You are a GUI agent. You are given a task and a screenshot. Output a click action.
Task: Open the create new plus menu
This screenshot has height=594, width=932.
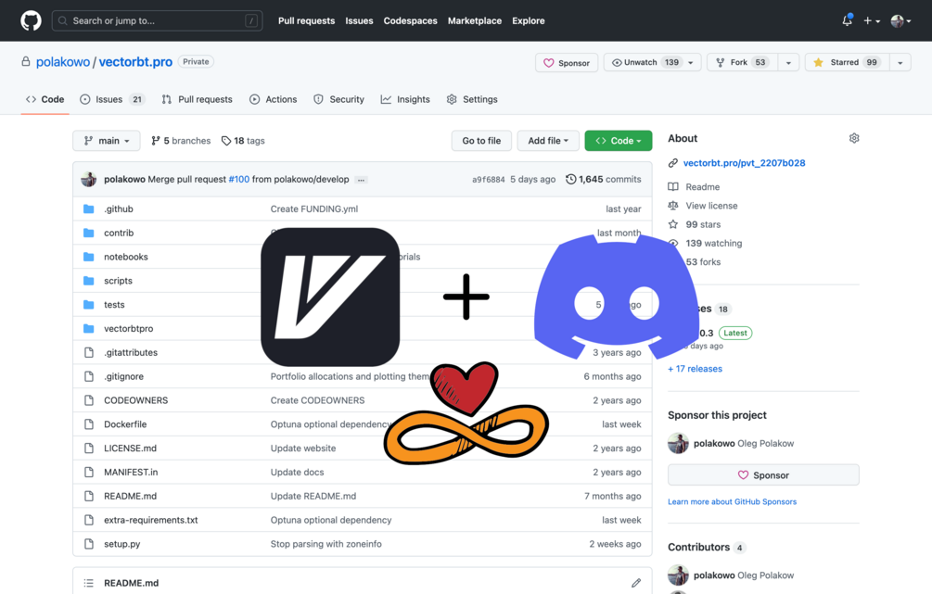(x=872, y=20)
